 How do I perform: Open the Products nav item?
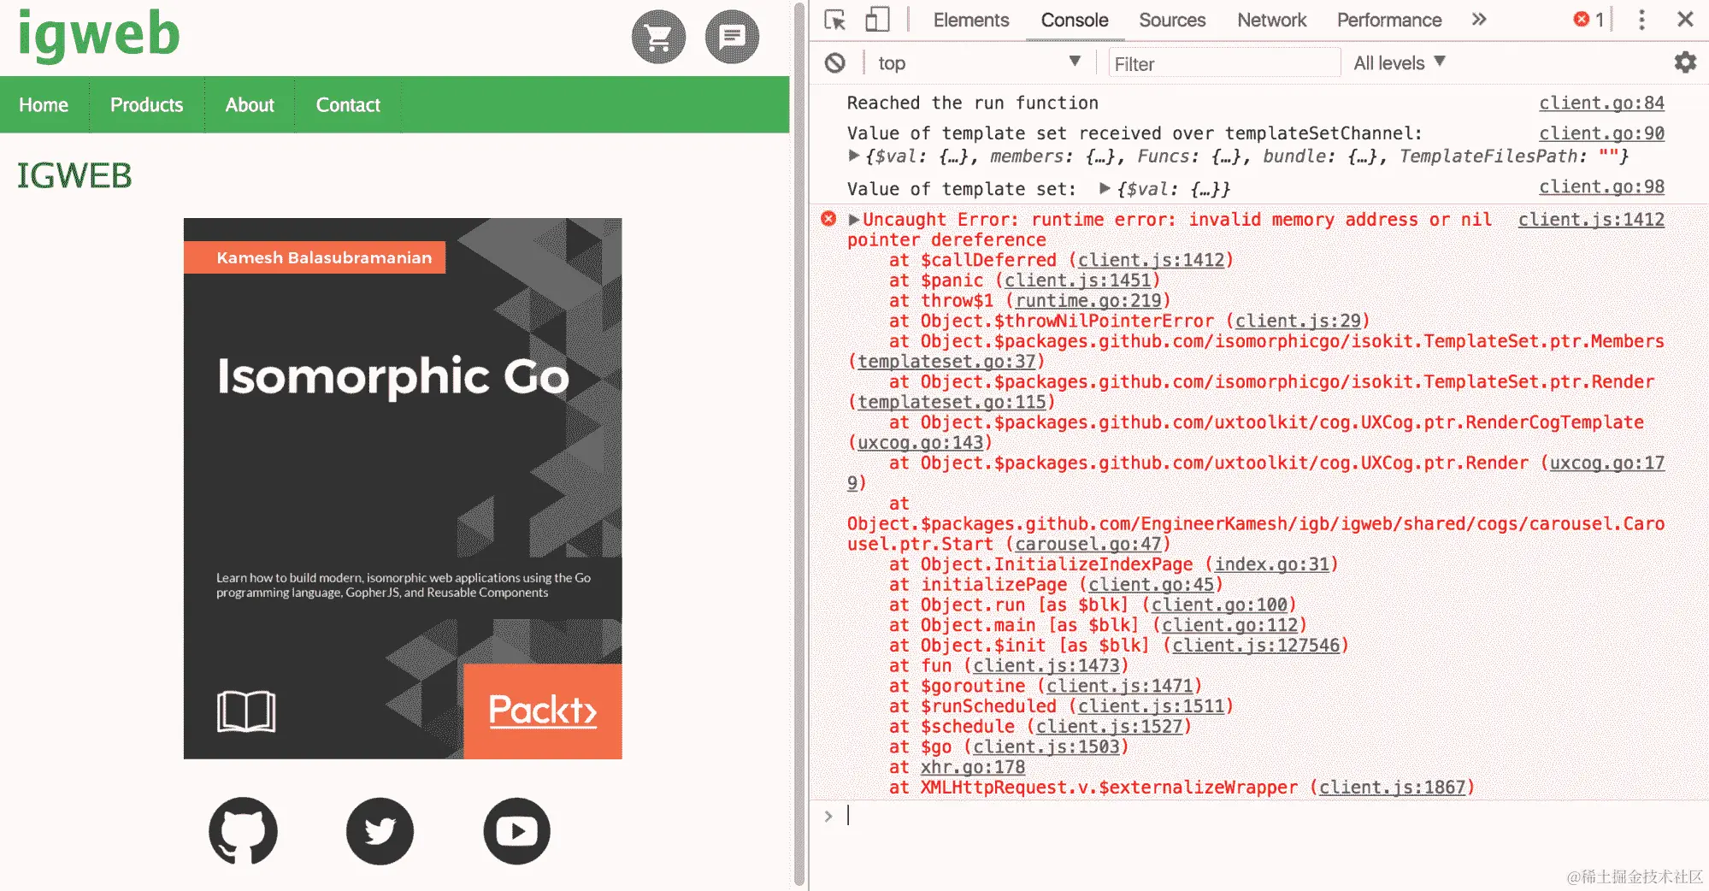pyautogui.click(x=147, y=105)
